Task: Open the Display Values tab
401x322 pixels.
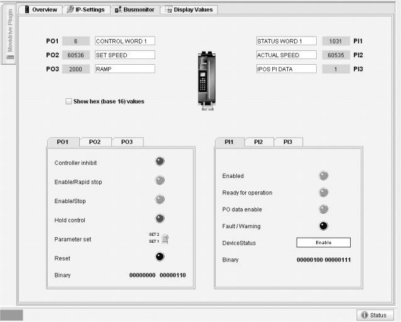Action: point(189,9)
